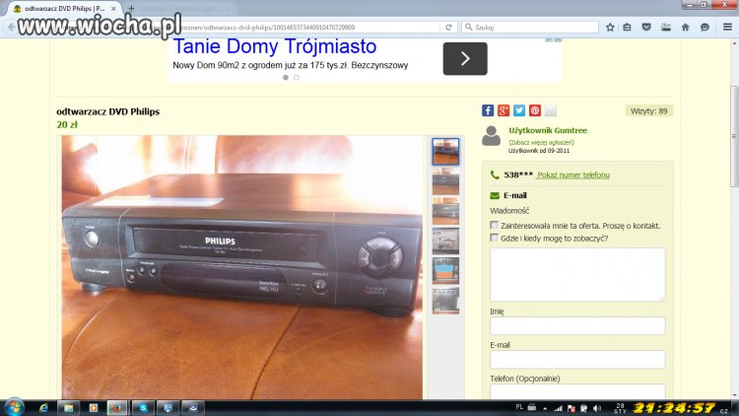Click the volume icon in system tray
Screen dimensions: 739x416
coord(597,408)
